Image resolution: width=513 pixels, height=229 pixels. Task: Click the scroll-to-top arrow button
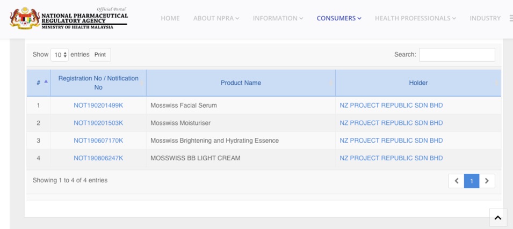click(497, 217)
